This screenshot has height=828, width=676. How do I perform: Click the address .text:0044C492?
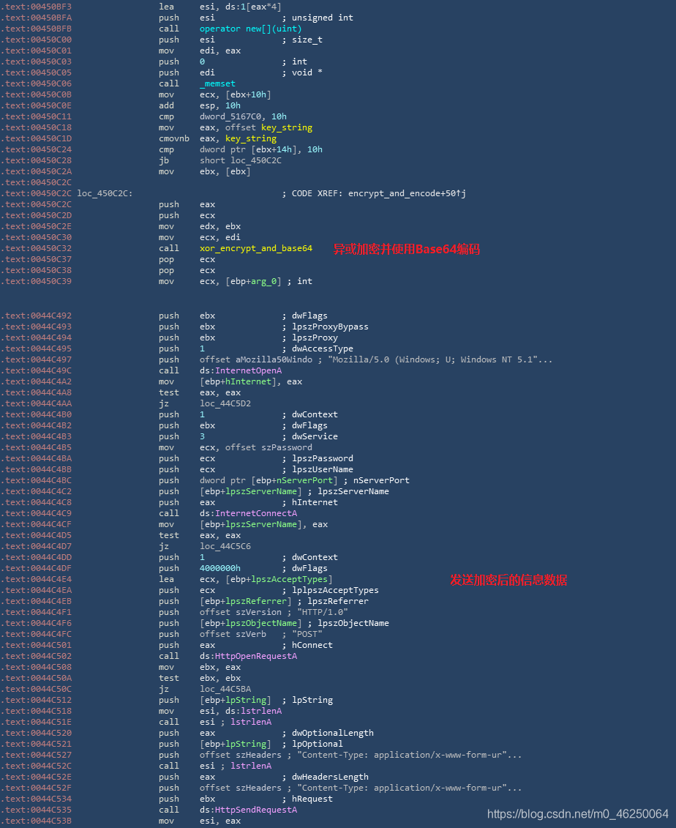pyautogui.click(x=37, y=316)
